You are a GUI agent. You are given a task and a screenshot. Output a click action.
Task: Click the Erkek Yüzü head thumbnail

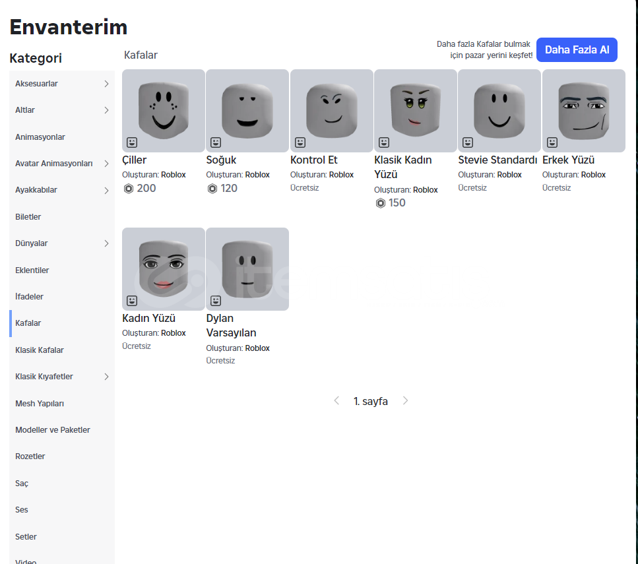[583, 111]
